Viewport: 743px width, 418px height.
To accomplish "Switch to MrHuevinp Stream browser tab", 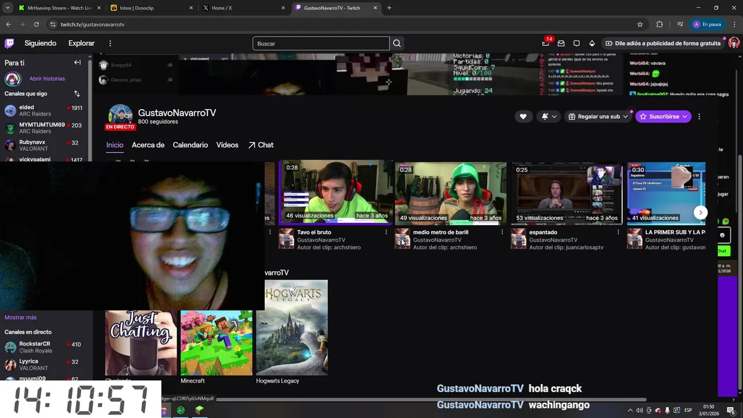I will pos(59,8).
